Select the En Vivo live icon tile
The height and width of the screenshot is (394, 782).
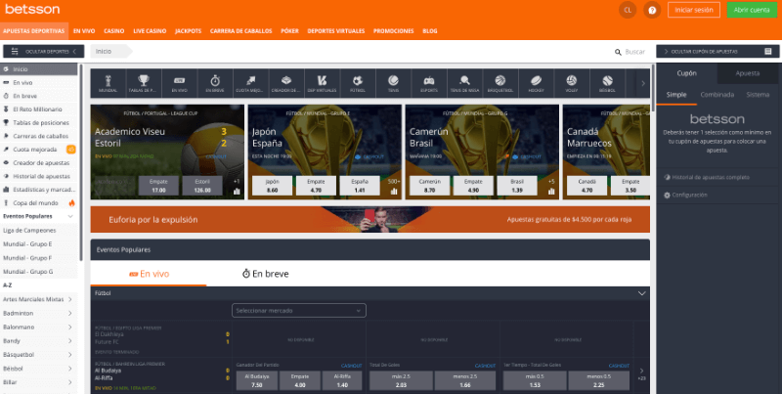click(180, 83)
